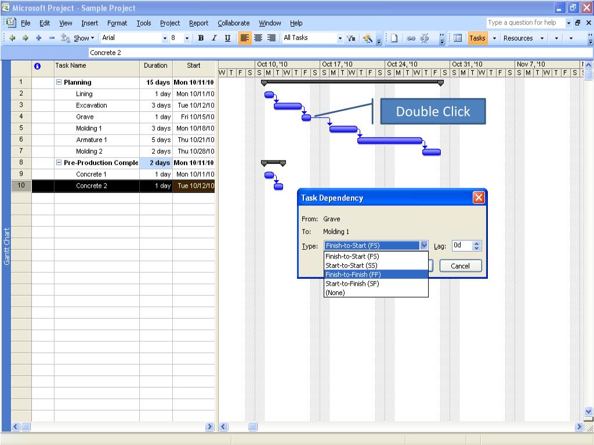Select the Excavation task name cell
Image resolution: width=594 pixels, height=445 pixels.
click(x=97, y=105)
